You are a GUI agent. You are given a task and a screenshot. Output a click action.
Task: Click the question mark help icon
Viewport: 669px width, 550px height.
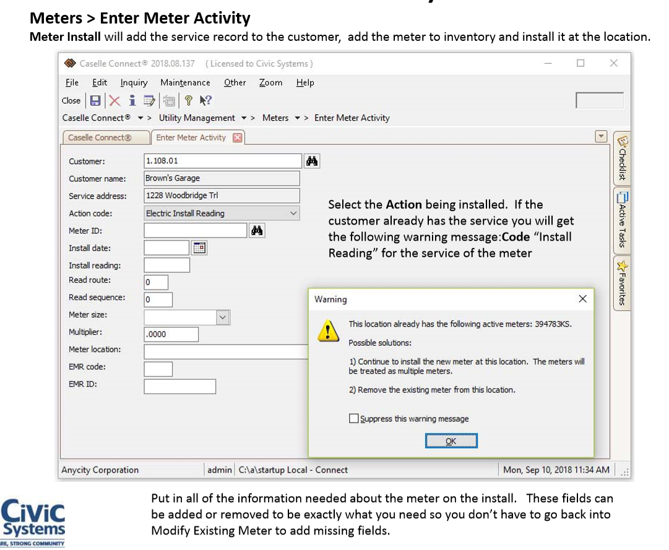click(x=188, y=101)
